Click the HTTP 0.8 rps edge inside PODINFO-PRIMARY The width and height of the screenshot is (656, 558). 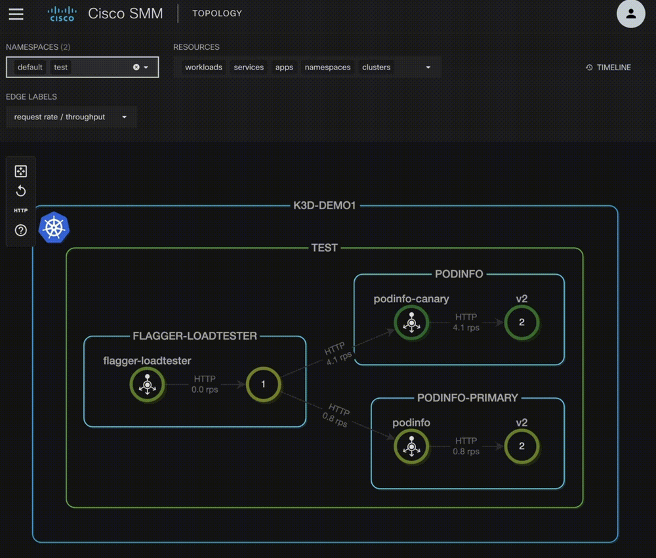click(466, 447)
